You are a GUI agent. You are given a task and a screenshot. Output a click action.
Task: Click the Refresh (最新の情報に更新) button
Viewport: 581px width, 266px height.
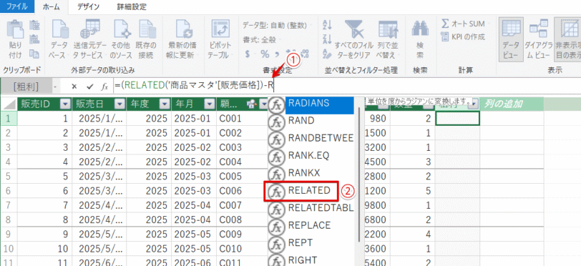pyautogui.click(x=182, y=39)
